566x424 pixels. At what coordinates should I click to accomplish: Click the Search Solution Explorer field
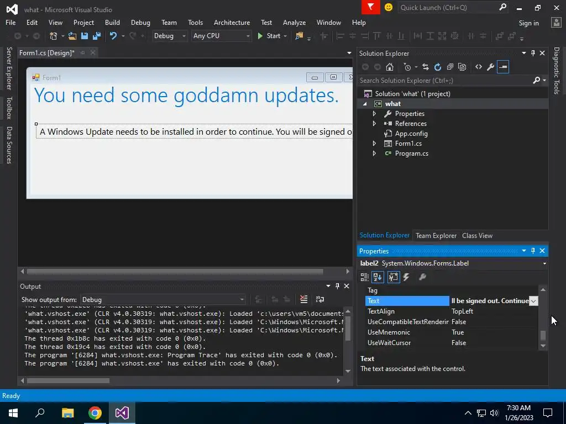[x=446, y=81]
